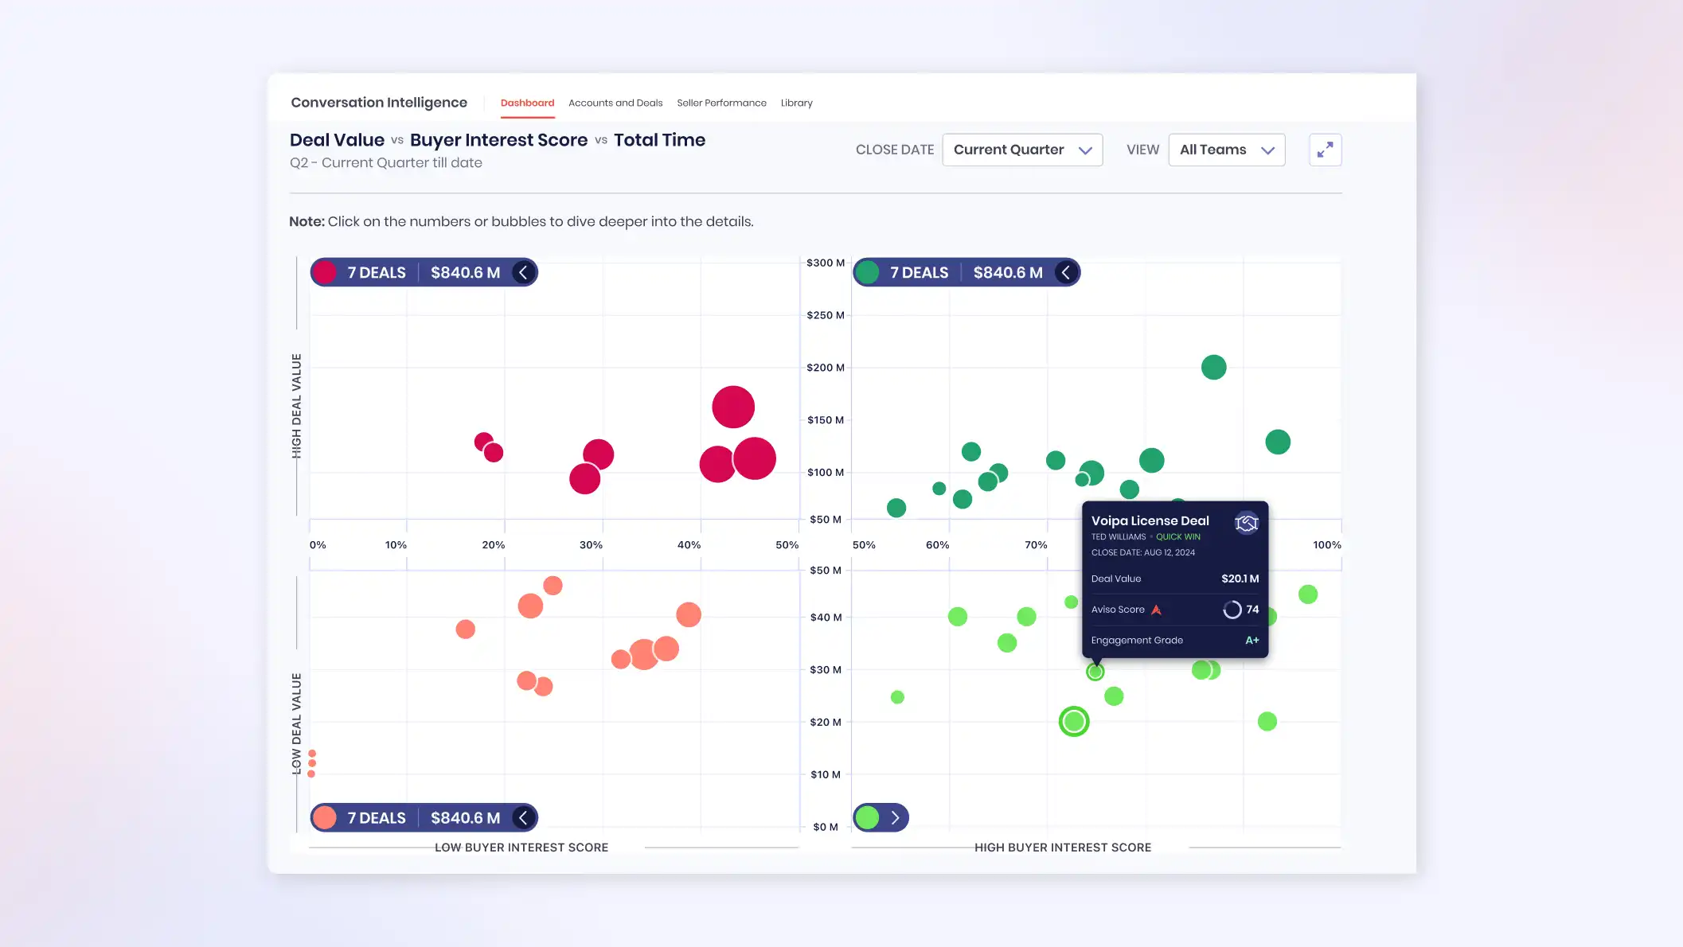Click the crimson color dot in top-left pill
This screenshot has width=1683, height=947.
coord(325,272)
